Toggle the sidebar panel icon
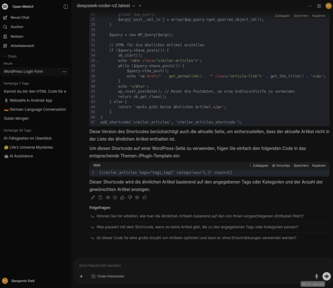 point(66,7)
